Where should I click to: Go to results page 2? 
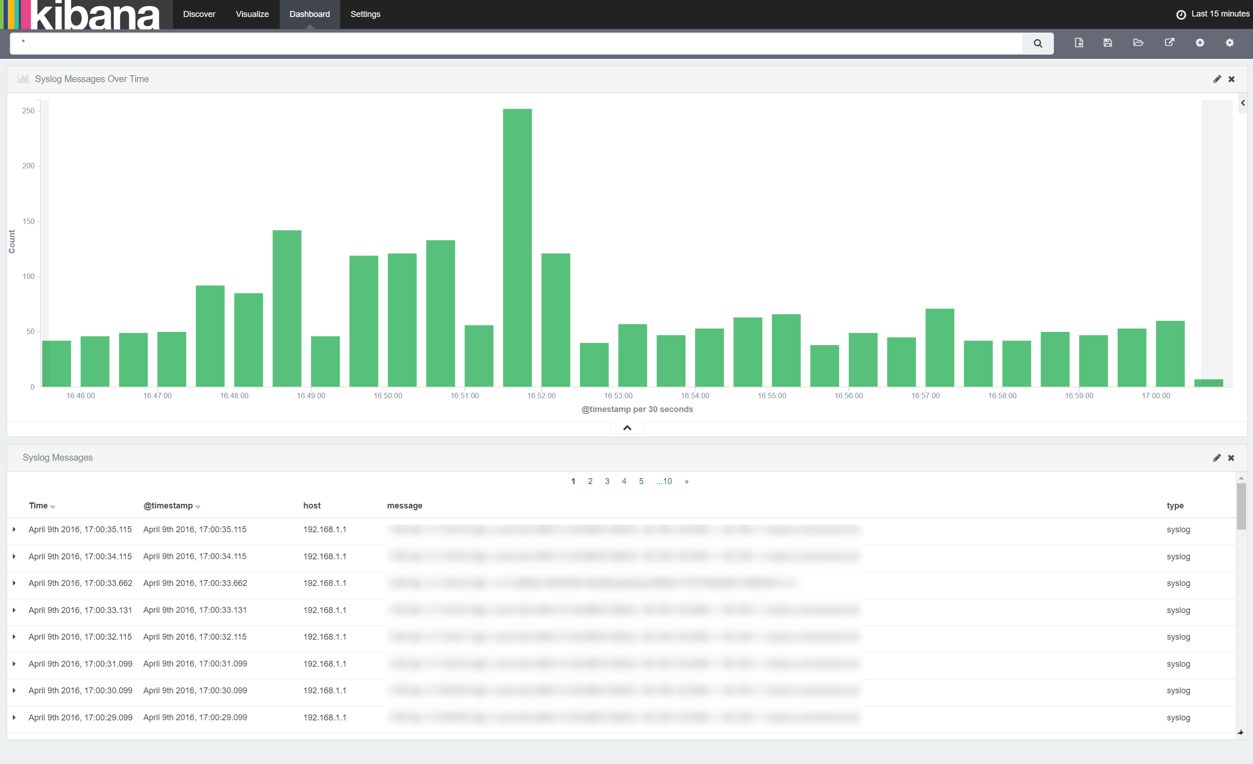(590, 481)
